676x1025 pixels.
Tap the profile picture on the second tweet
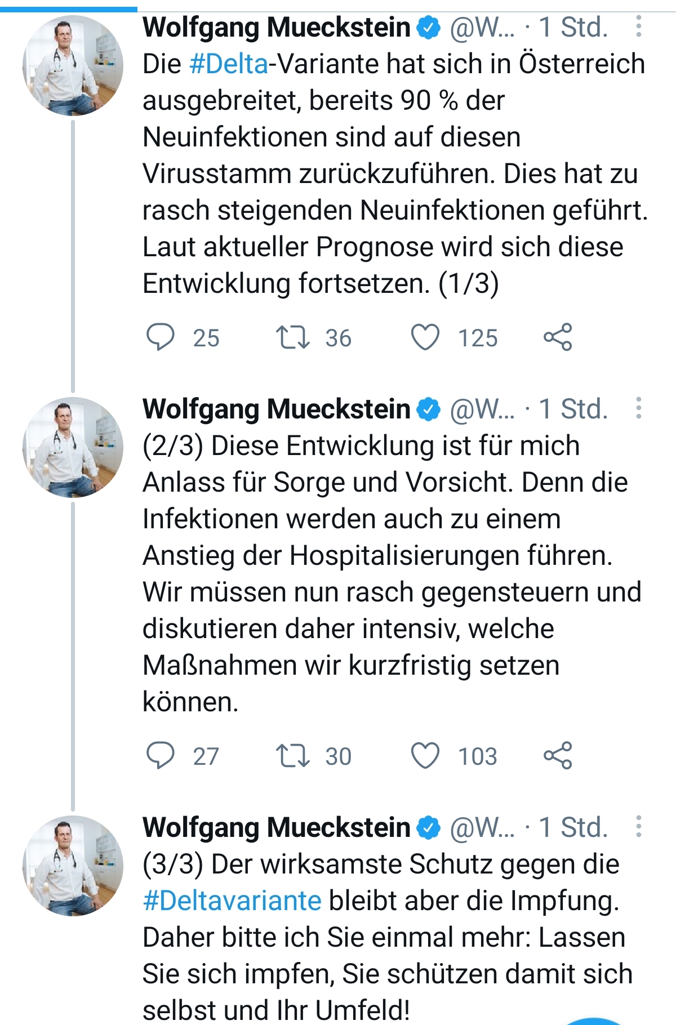pos(73,447)
